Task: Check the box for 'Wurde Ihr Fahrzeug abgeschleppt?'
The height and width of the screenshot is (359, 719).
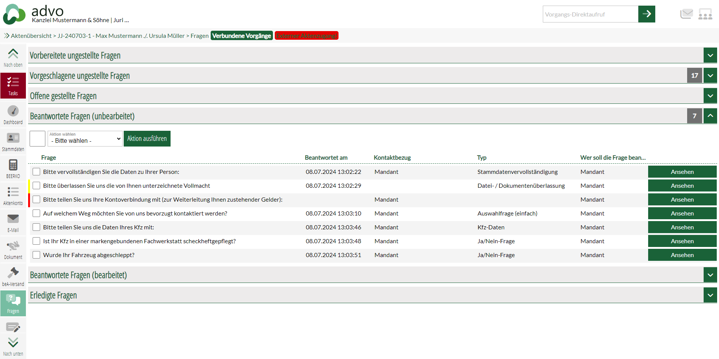Action: pos(36,255)
